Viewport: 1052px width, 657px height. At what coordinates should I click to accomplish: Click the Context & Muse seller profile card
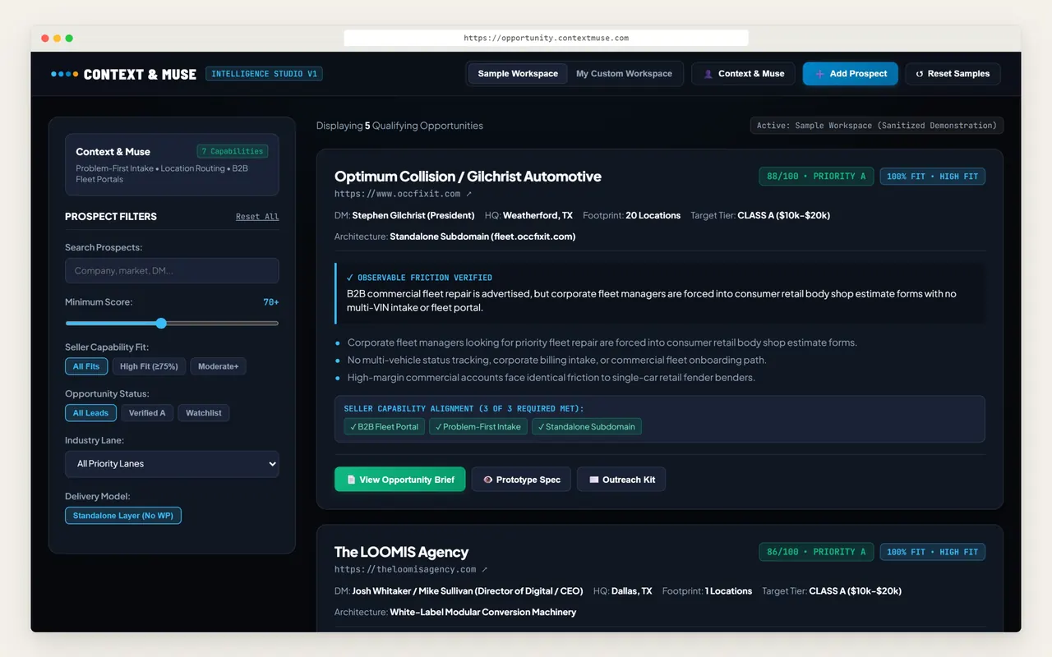(x=172, y=165)
